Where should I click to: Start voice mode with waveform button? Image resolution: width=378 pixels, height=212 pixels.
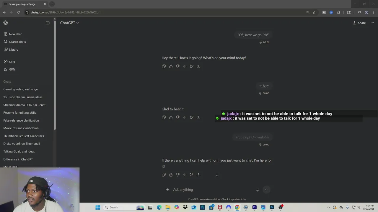point(266,190)
